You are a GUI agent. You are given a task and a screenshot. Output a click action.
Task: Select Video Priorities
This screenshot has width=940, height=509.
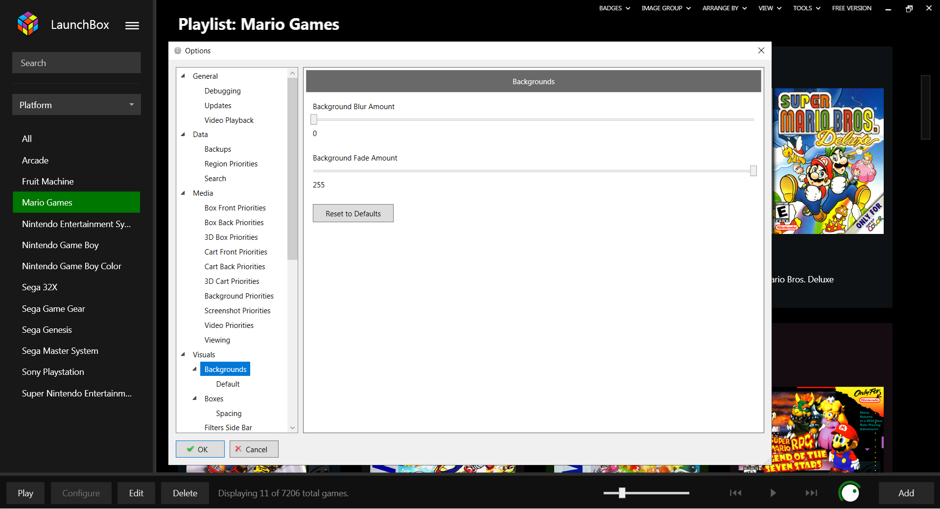coord(229,325)
